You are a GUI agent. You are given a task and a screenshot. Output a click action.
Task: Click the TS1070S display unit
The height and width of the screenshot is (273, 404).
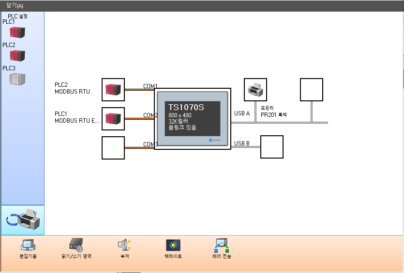click(193, 119)
